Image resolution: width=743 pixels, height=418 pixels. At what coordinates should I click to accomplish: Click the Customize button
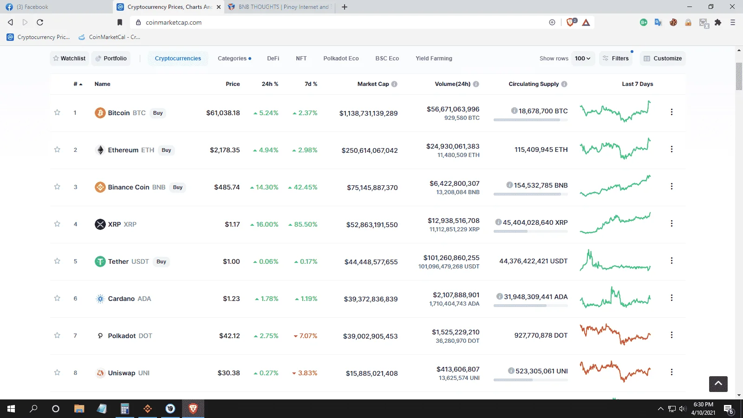click(663, 59)
